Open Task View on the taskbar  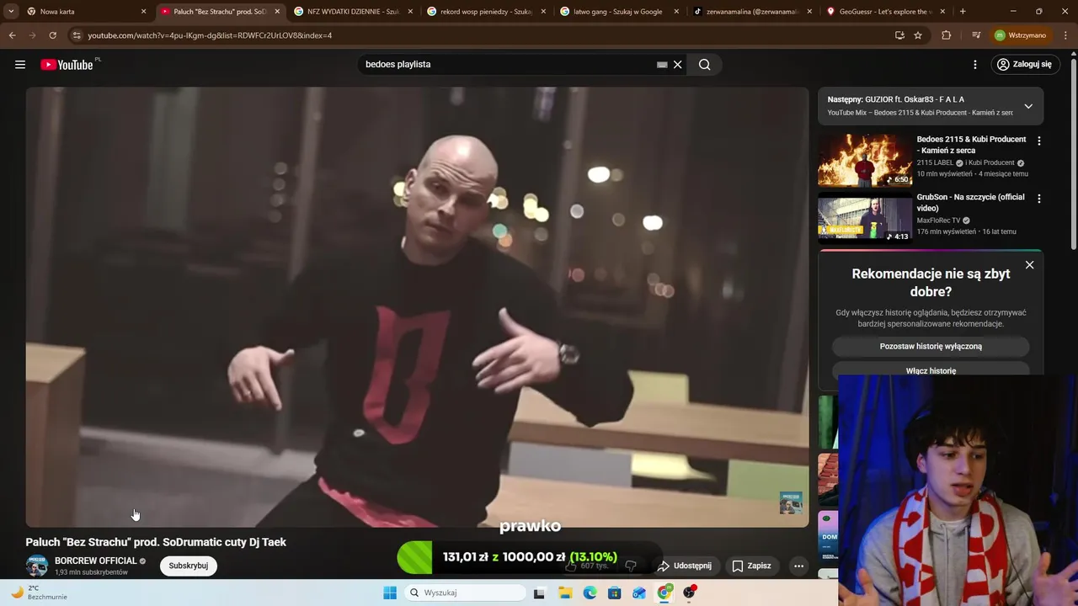(x=539, y=593)
